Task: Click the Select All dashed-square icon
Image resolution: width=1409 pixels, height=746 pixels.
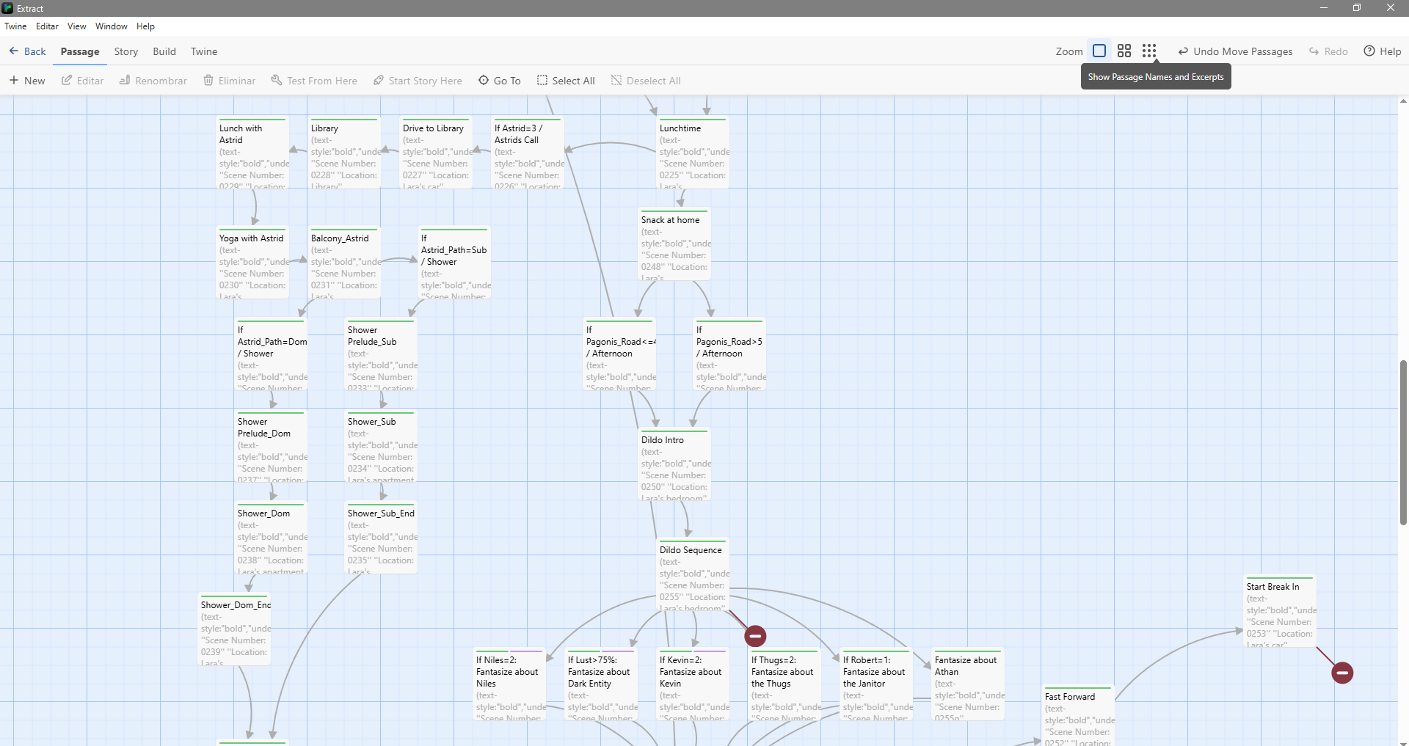Action: click(x=542, y=80)
